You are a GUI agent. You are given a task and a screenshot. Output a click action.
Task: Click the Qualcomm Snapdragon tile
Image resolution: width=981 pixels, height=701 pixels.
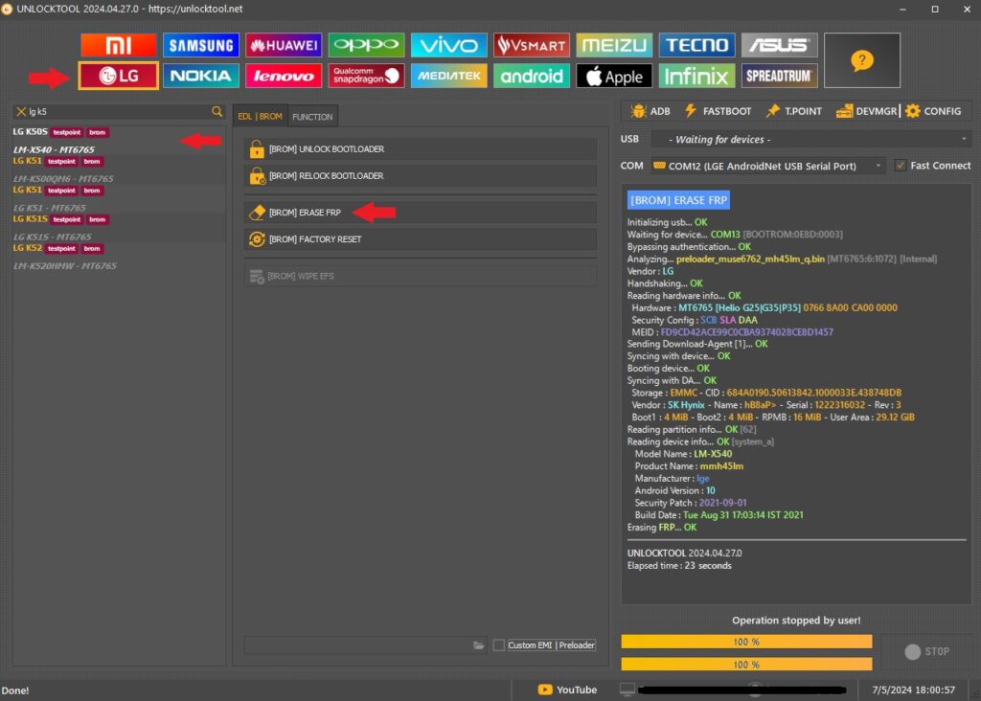366,76
